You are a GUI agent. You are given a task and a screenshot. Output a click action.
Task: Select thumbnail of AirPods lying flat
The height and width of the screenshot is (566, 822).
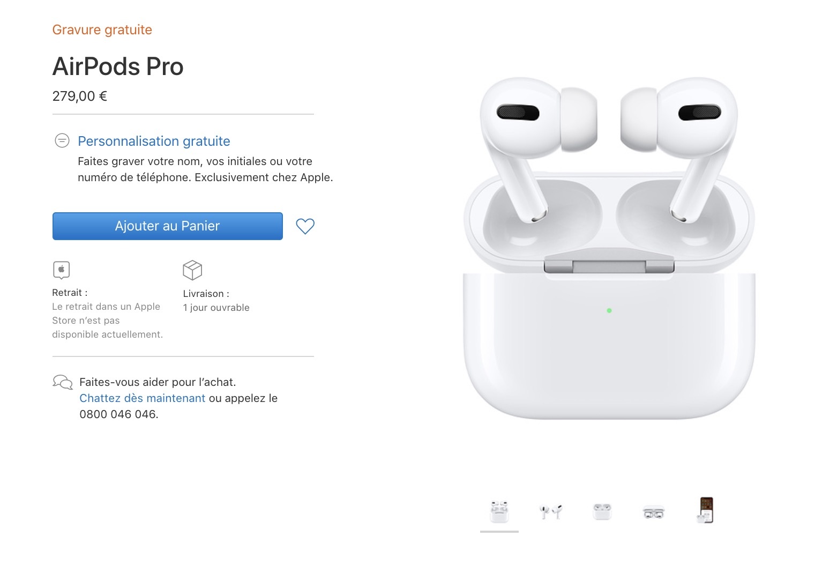point(654,512)
